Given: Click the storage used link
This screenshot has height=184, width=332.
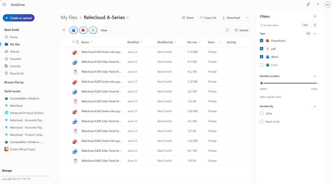Looking at the screenshot, I should pyautogui.click(x=7, y=179).
